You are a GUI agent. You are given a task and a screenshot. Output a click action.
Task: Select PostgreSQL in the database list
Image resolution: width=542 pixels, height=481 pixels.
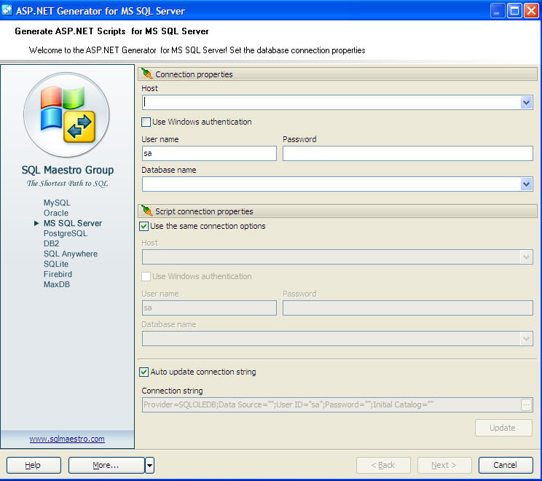point(66,233)
